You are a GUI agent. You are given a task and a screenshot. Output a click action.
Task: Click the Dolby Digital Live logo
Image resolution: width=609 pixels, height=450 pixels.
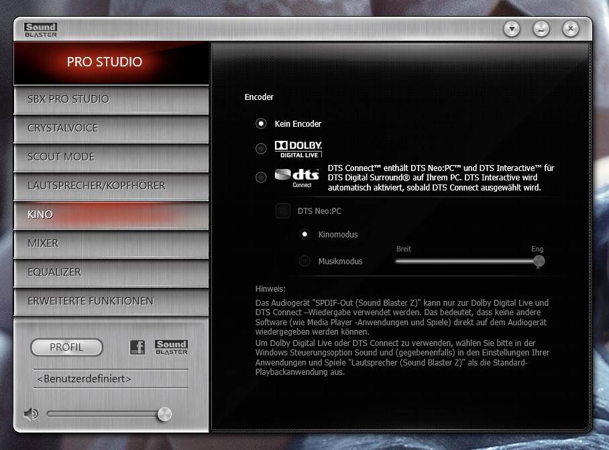(298, 149)
